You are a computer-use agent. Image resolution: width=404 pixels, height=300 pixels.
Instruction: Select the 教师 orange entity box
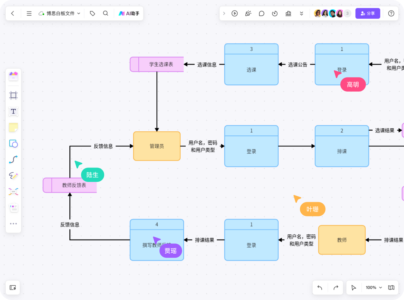[x=342, y=240]
